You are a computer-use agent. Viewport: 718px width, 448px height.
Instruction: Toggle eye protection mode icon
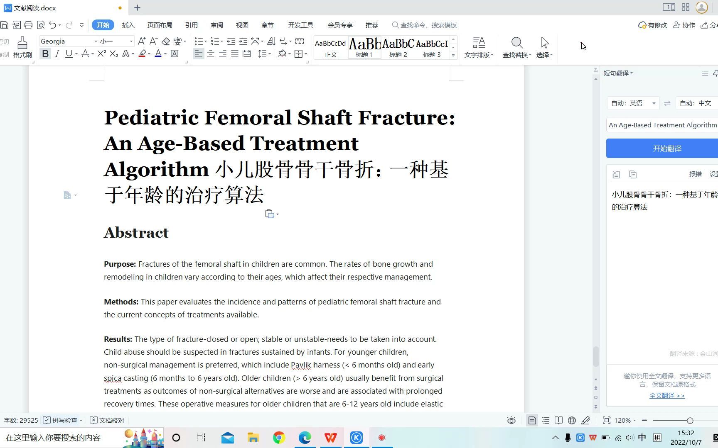511,421
